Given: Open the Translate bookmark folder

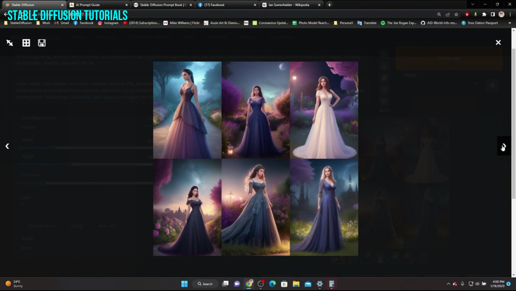Looking at the screenshot, I should [367, 23].
